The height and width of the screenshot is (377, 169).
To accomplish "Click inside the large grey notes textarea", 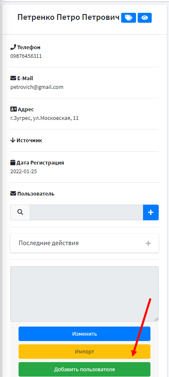I will (x=84, y=294).
